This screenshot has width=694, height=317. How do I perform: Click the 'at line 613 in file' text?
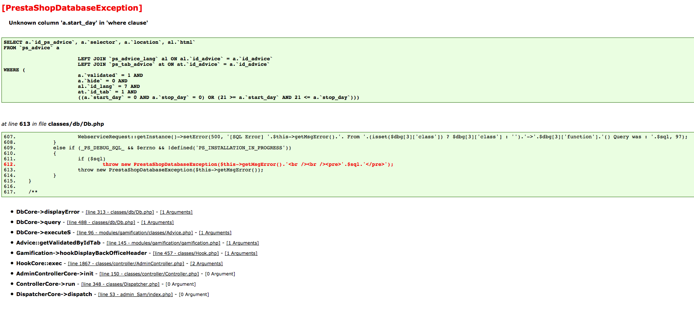53,124
